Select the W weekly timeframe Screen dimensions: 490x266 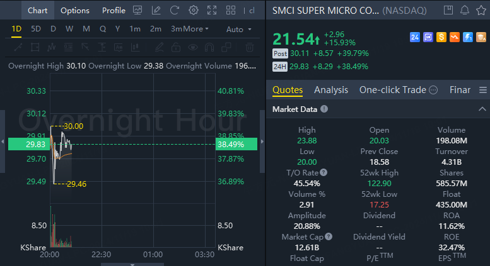coord(69,29)
